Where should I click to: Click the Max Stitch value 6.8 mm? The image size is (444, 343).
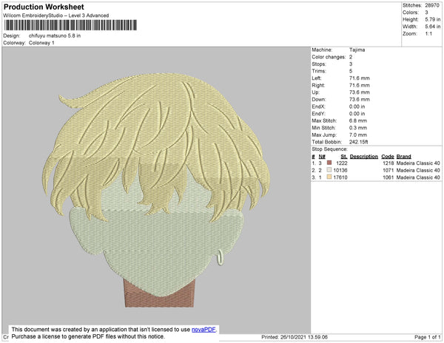(358, 120)
